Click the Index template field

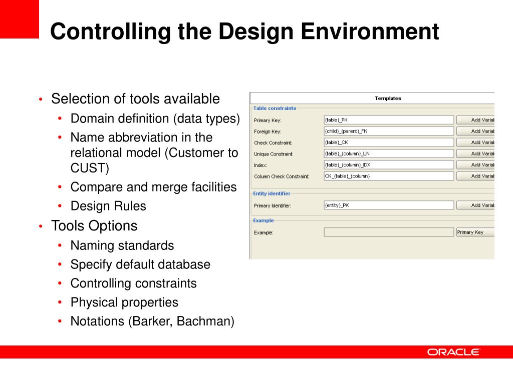[x=389, y=164]
